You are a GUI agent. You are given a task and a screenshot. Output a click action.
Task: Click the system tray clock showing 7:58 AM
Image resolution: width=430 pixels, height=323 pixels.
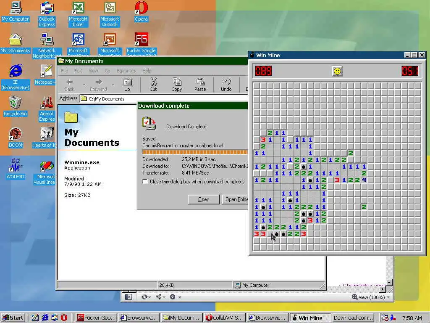click(412, 318)
